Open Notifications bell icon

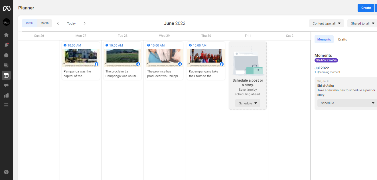6,45
